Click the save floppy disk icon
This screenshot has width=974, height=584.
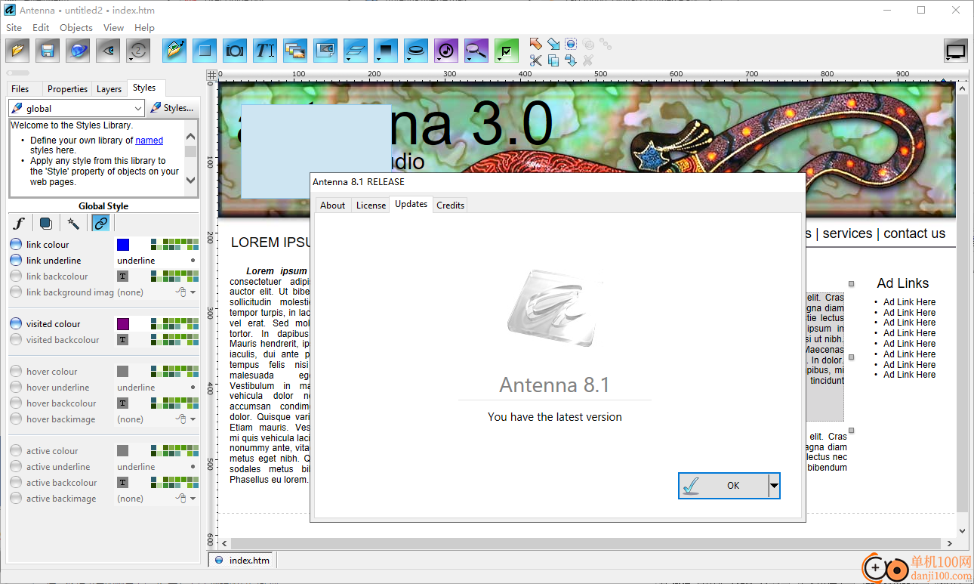click(48, 51)
